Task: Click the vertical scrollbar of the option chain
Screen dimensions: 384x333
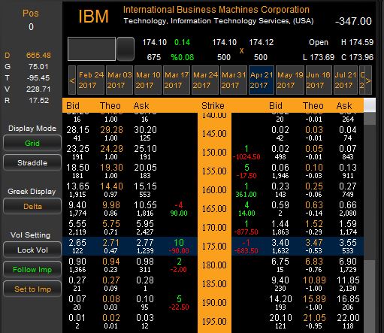Action: (370, 223)
